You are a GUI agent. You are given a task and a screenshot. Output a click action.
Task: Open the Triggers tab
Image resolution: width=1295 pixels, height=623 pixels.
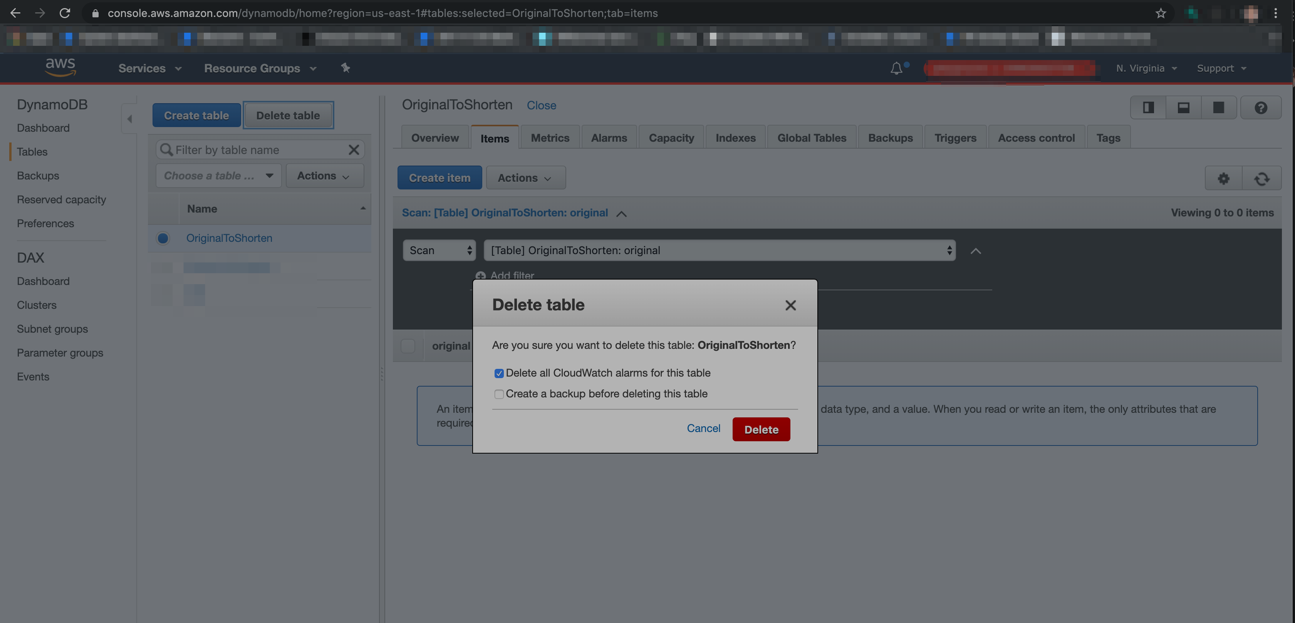(955, 137)
